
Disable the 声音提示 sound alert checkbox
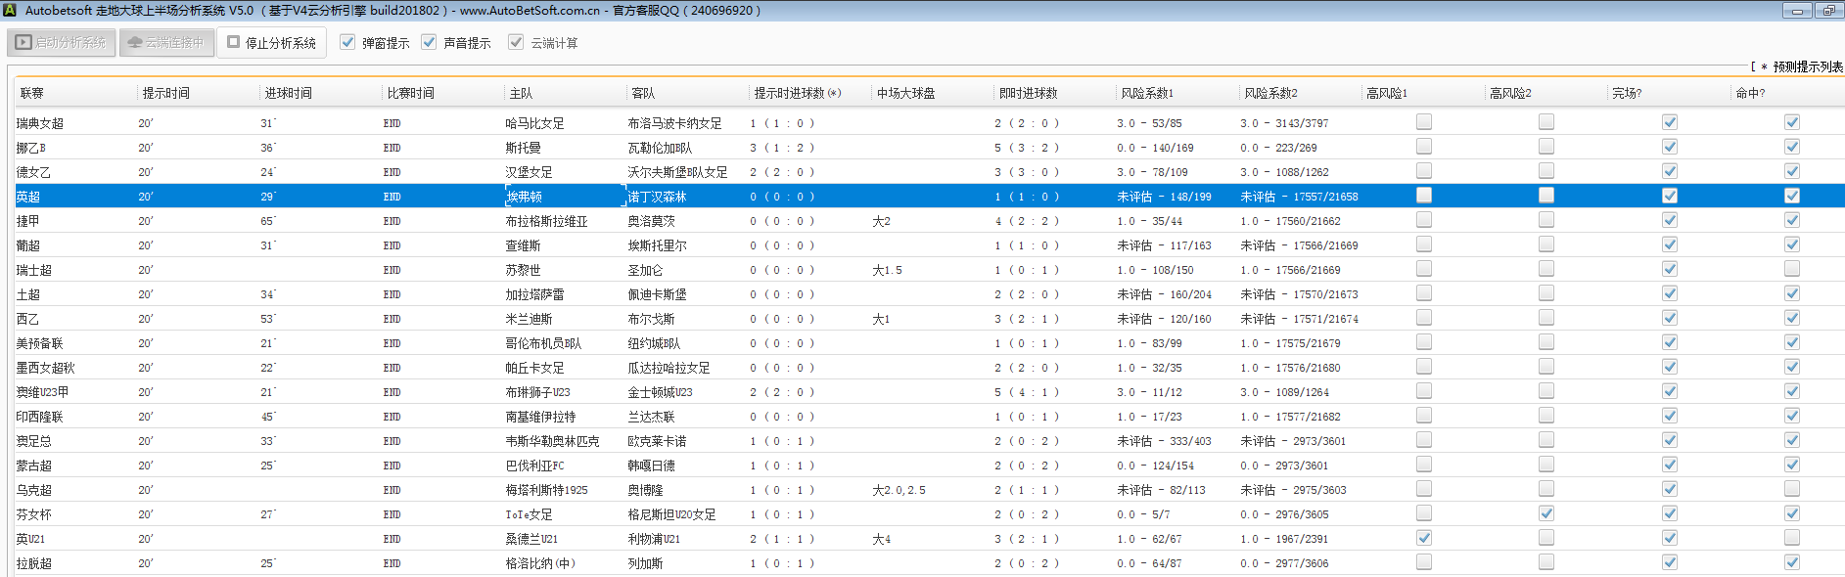point(429,42)
